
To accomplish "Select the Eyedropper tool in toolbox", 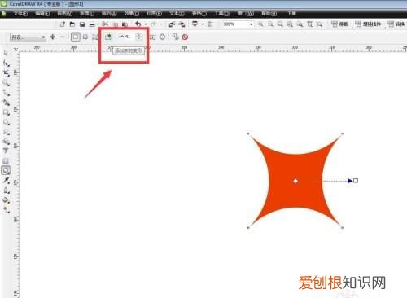I will tap(6, 180).
